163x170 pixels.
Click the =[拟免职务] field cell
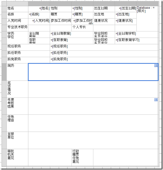coord(104,60)
